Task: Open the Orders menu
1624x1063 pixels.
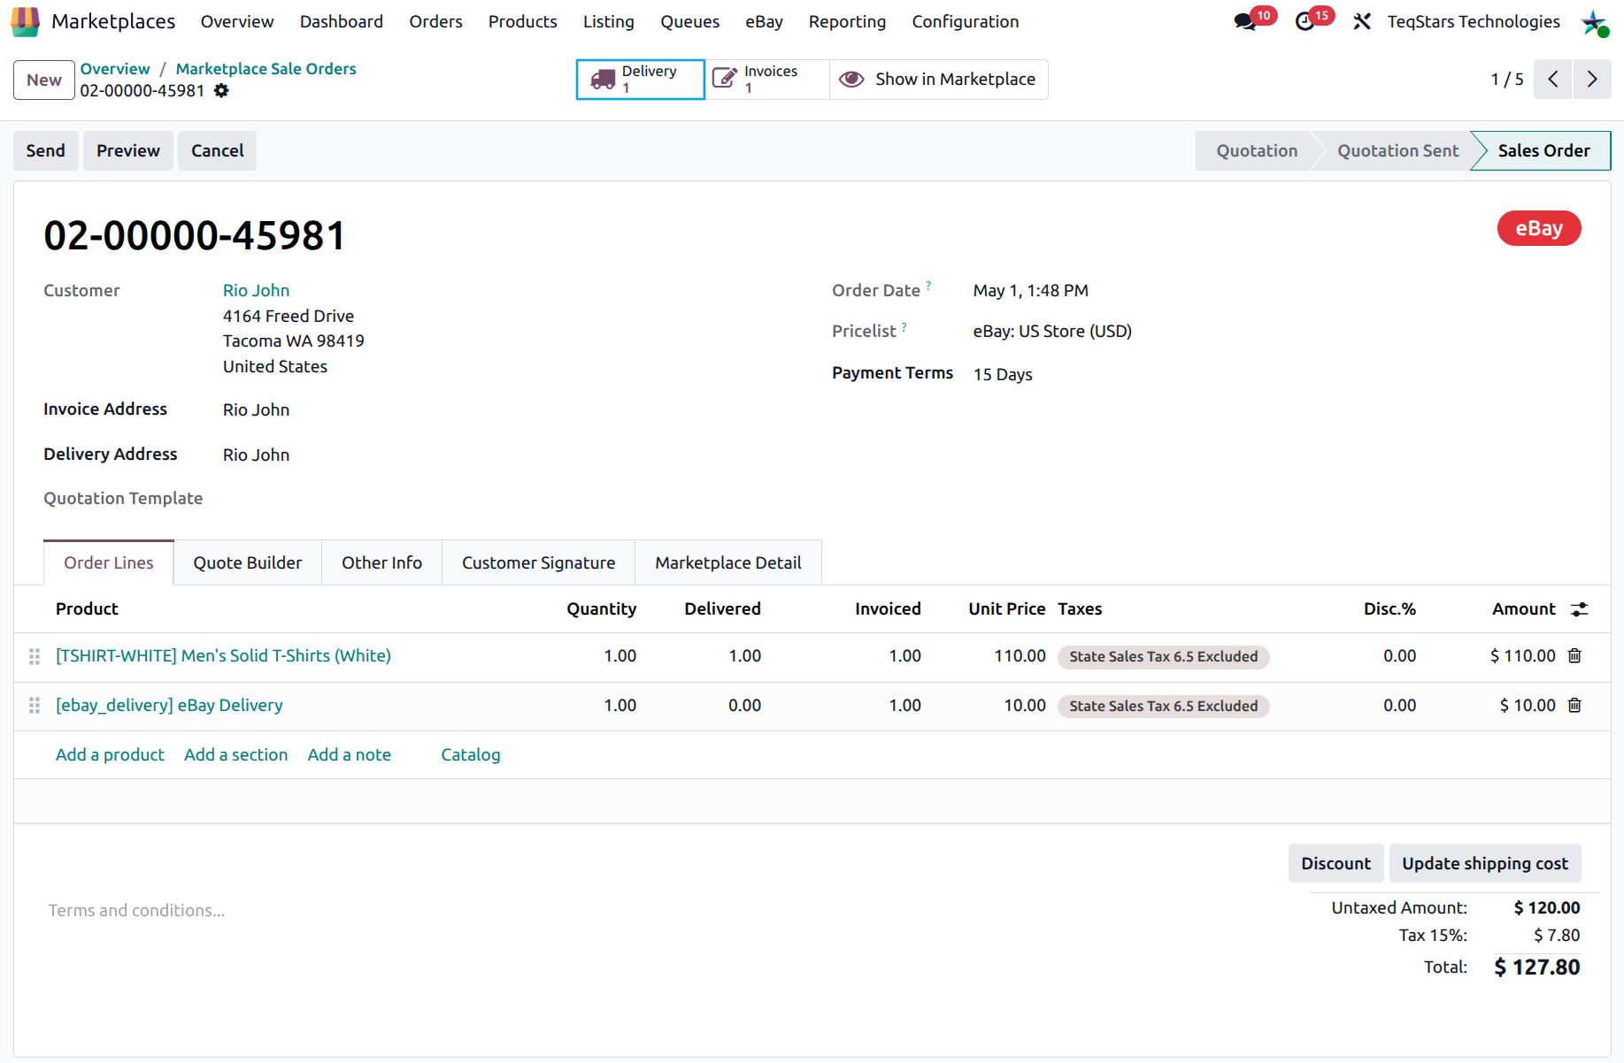Action: coord(435,21)
